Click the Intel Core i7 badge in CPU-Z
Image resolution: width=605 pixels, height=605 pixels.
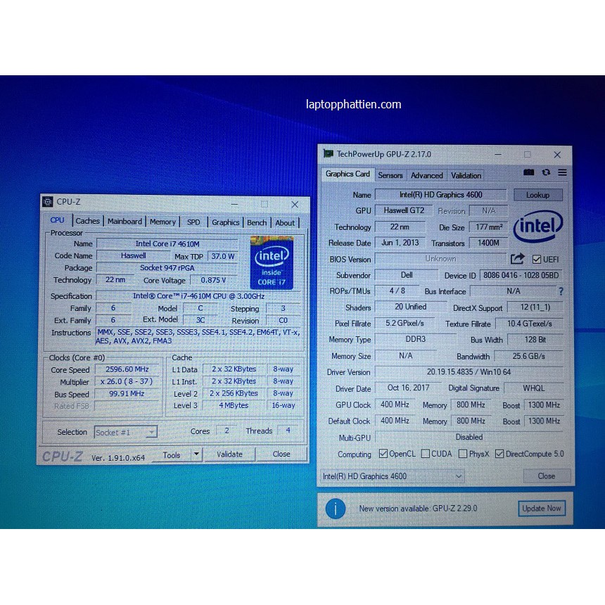click(x=272, y=263)
